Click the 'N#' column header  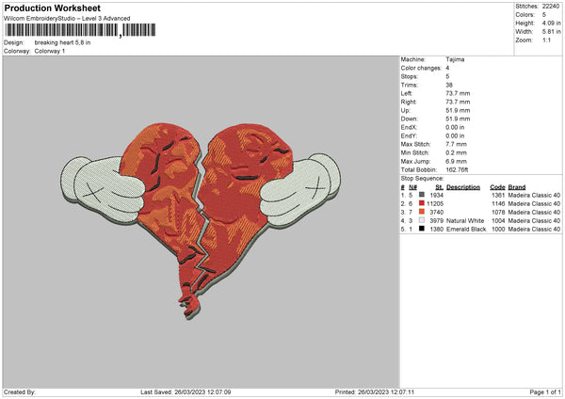(x=412, y=187)
